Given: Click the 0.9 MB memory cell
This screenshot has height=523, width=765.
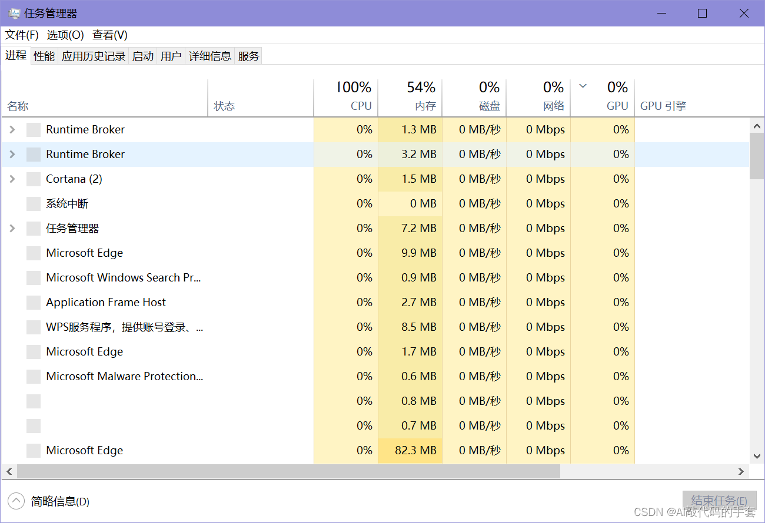Looking at the screenshot, I should 410,278.
